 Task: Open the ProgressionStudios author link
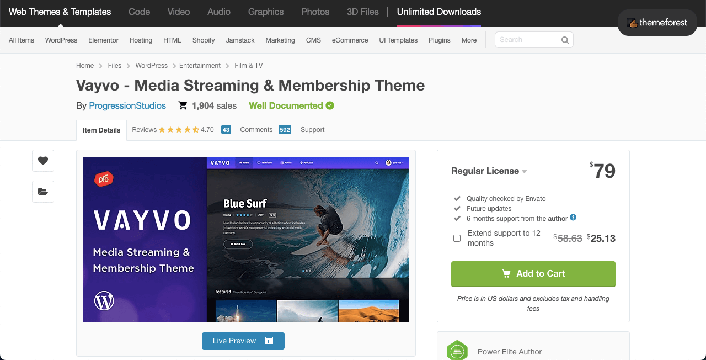coord(127,105)
